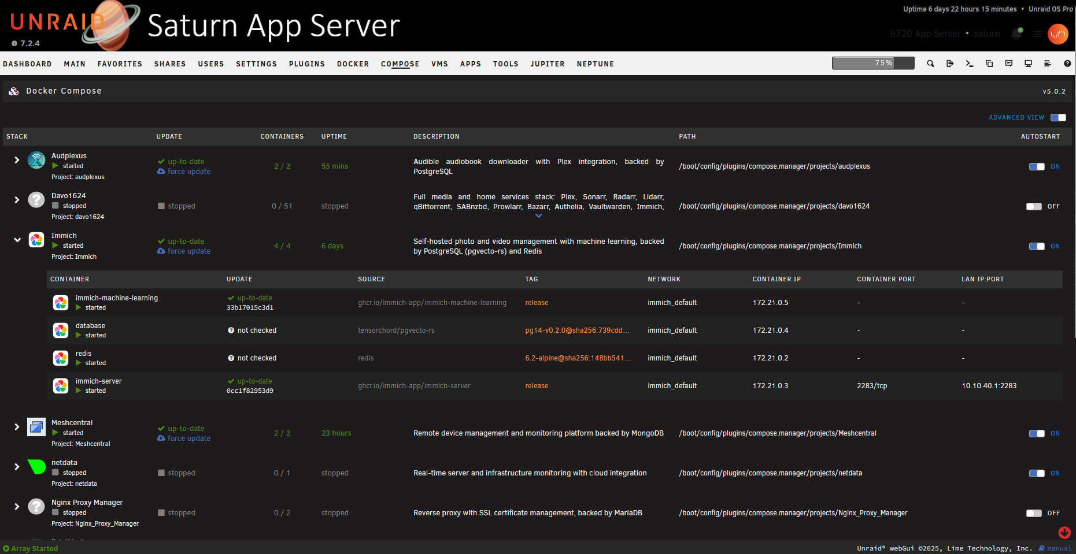Image resolution: width=1076 pixels, height=554 pixels.
Task: Open the Docker menu
Action: pyautogui.click(x=353, y=64)
